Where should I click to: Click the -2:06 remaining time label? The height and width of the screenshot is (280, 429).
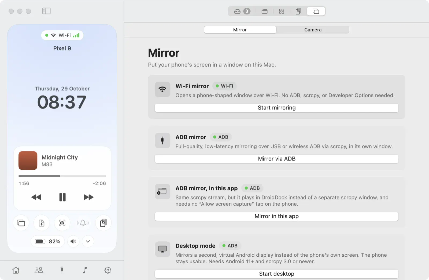[x=99, y=183]
